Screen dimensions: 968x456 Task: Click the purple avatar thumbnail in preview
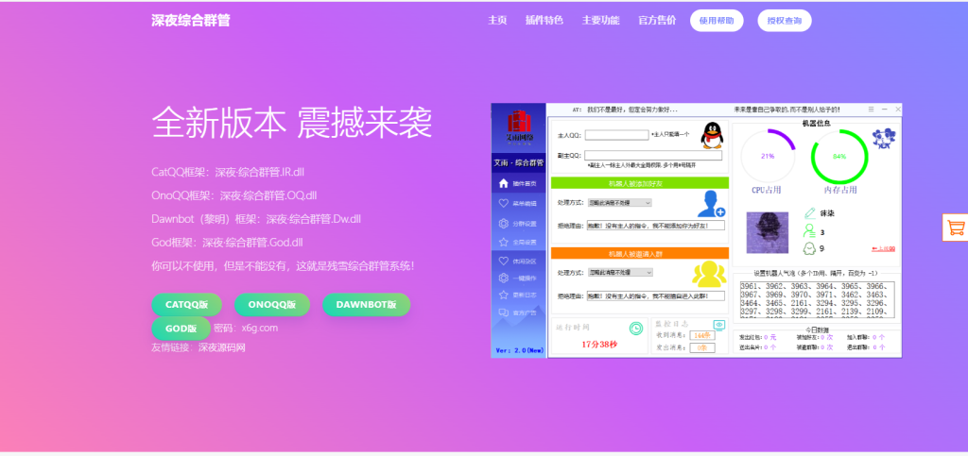(768, 232)
